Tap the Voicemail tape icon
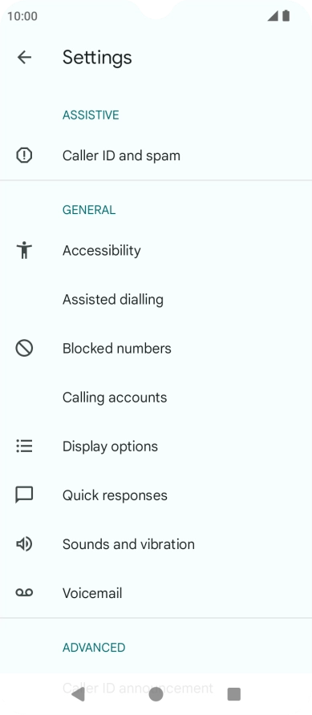 24,593
